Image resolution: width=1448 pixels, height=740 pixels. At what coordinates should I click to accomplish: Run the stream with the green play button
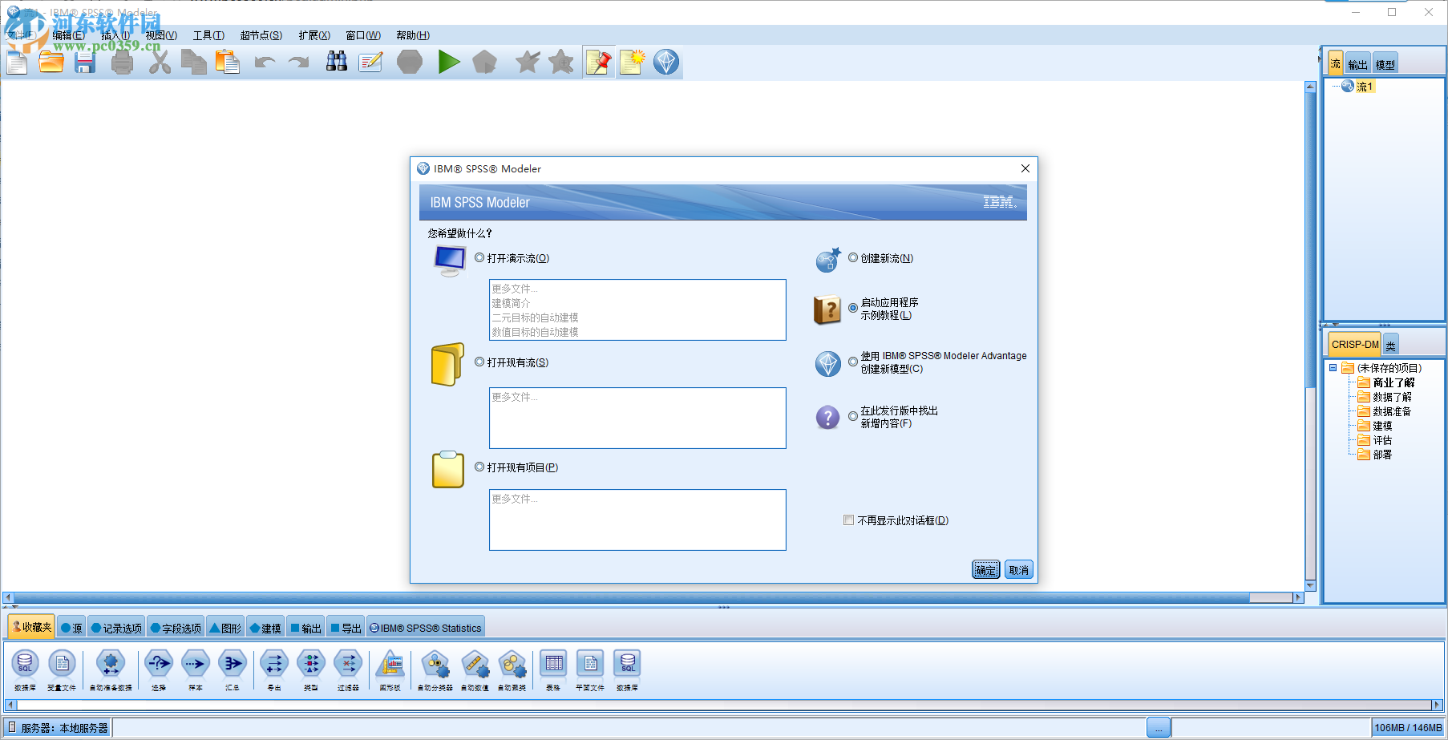pyautogui.click(x=449, y=62)
